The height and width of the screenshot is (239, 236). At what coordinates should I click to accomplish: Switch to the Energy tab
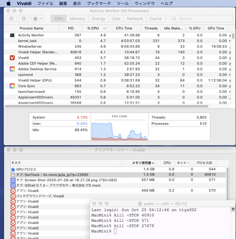coord(99,19)
